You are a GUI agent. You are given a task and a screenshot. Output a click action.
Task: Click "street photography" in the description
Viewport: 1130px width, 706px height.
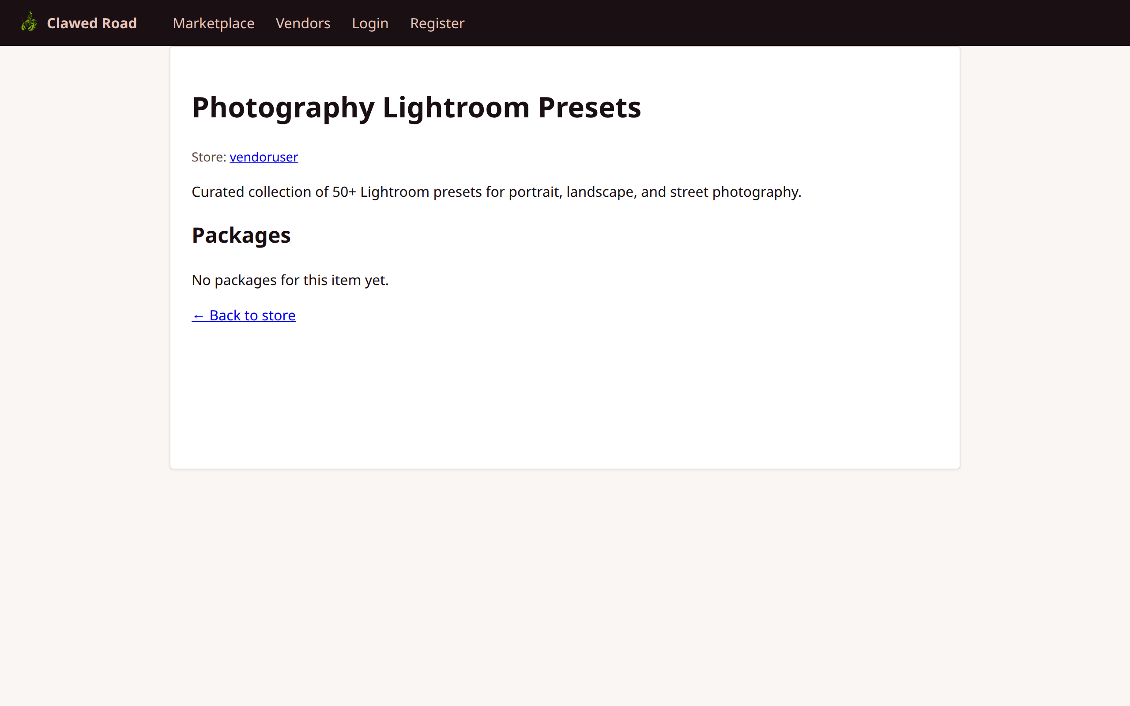[735, 192]
